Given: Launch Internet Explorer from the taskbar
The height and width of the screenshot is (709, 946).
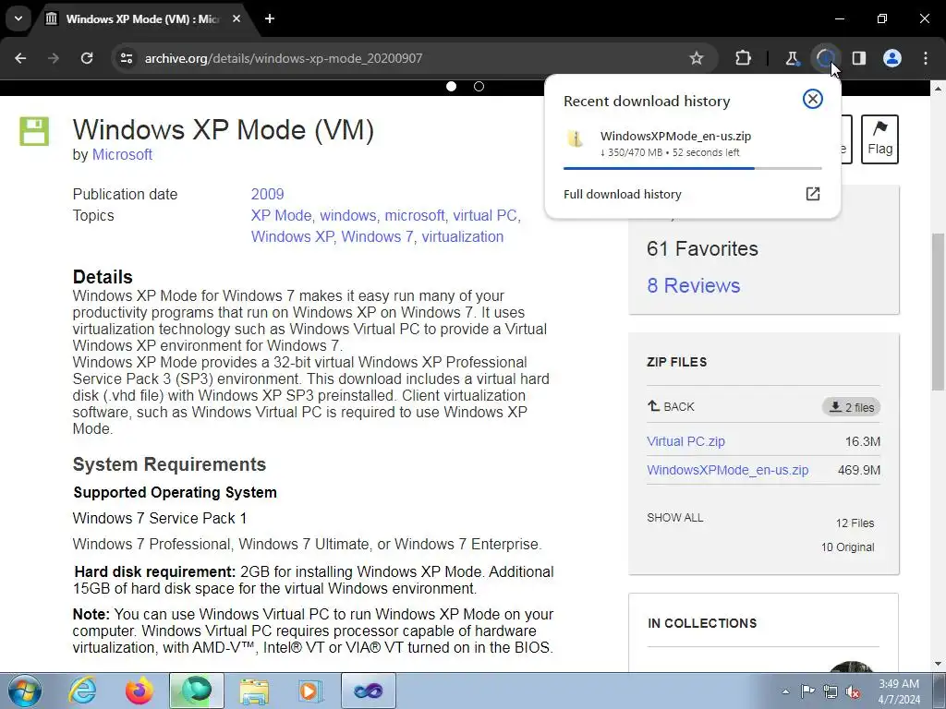Looking at the screenshot, I should pos(82,691).
